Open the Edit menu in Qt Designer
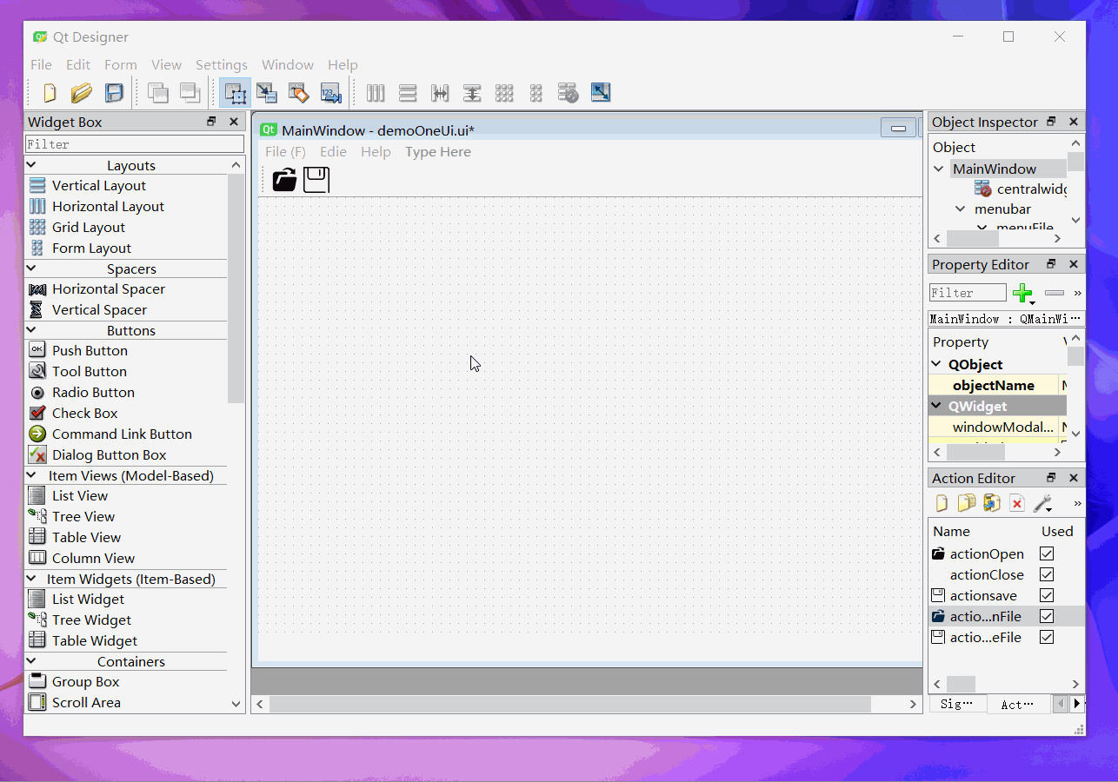This screenshot has height=782, width=1118. [x=78, y=64]
